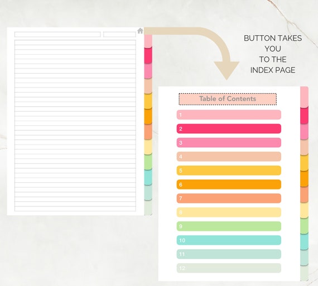
Task: Go to section 7 in contents
Action: click(x=229, y=198)
